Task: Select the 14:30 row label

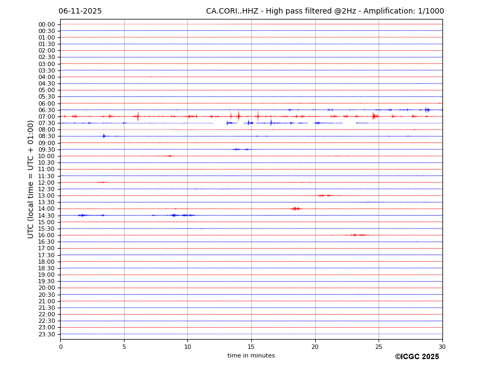Action: (x=47, y=216)
